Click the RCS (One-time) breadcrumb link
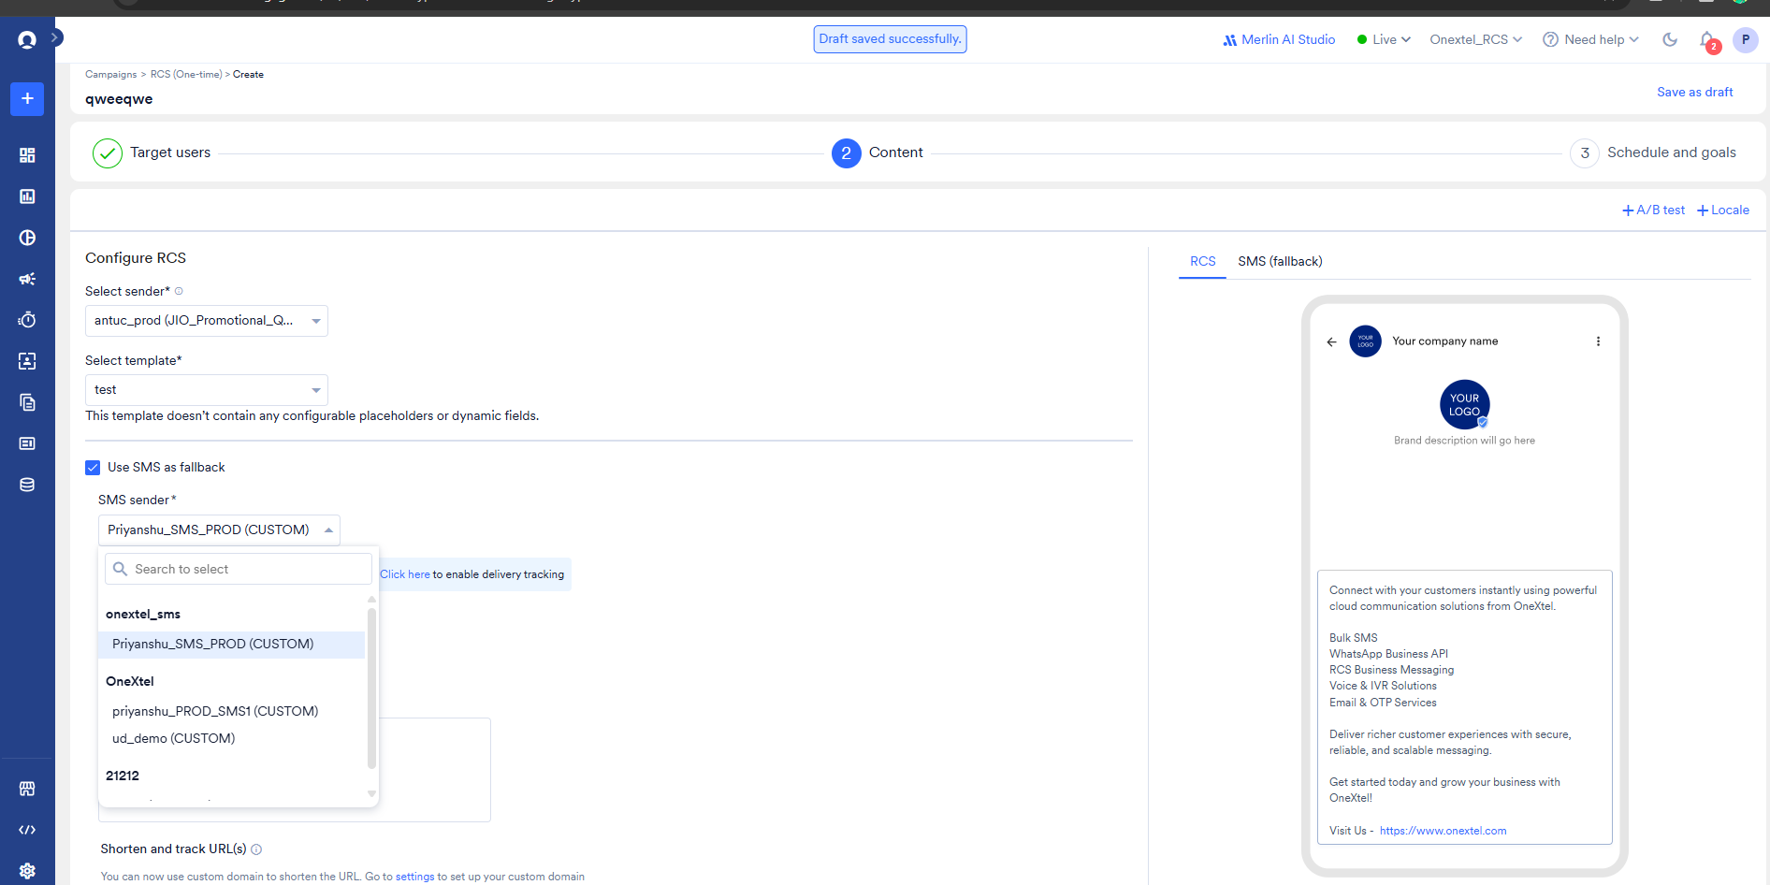Image resolution: width=1770 pixels, height=885 pixels. (x=186, y=75)
